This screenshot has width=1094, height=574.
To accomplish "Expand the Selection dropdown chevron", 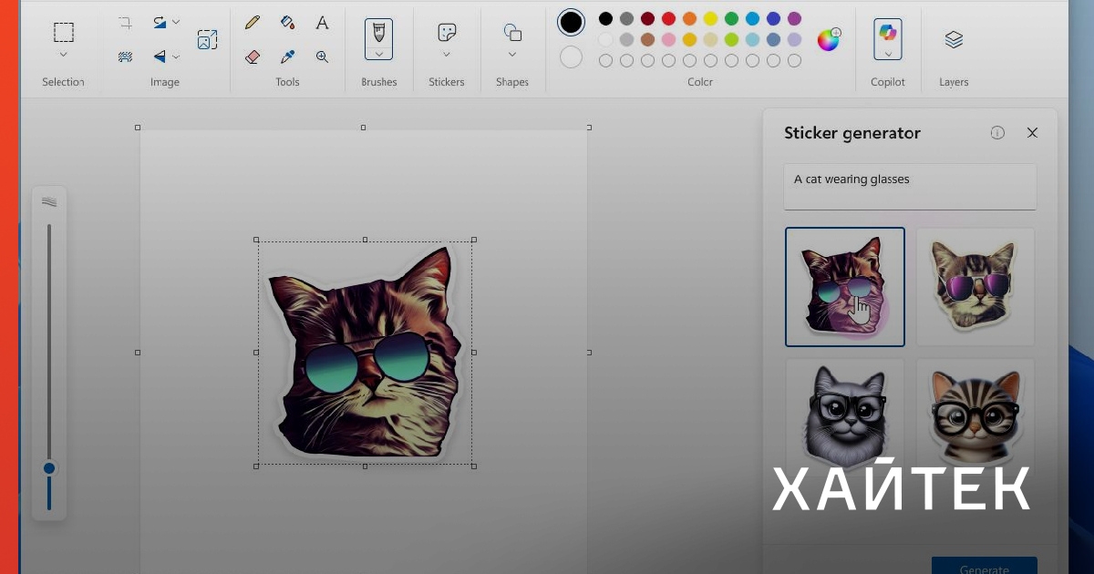I will 63,56.
